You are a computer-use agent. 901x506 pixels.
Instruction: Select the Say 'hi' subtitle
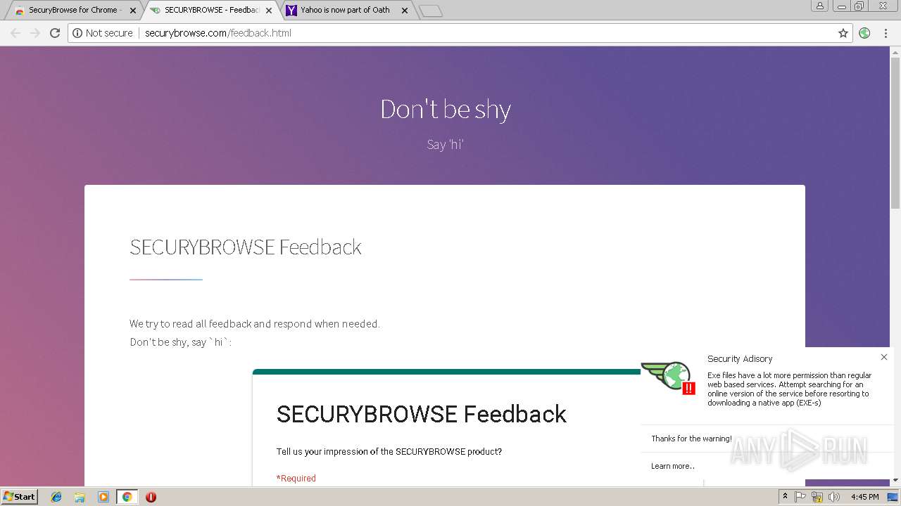point(445,145)
